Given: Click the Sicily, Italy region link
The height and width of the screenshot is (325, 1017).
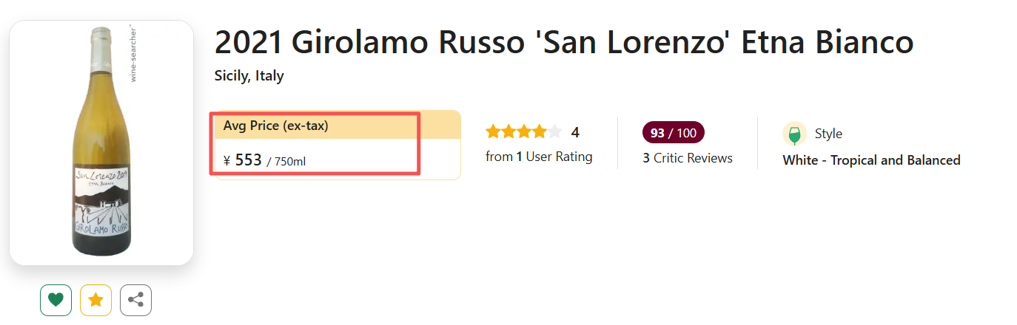Looking at the screenshot, I should tap(249, 76).
